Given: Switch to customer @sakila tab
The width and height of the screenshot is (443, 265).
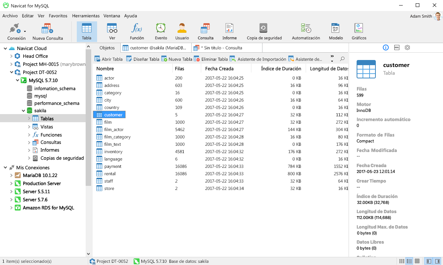Looking at the screenshot, I should (x=156, y=48).
